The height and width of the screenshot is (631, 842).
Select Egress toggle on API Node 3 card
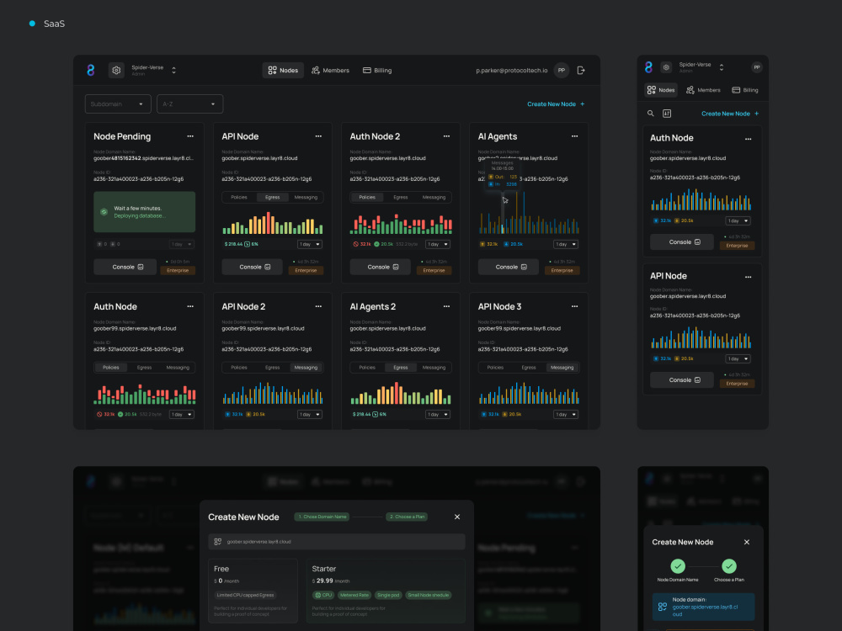pos(529,368)
